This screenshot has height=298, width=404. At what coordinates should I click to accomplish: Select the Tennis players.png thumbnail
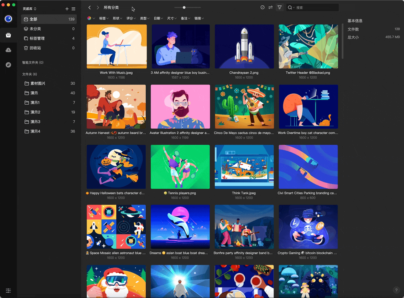180,167
